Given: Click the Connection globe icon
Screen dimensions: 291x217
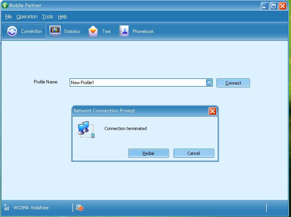Looking at the screenshot, I should [12, 31].
